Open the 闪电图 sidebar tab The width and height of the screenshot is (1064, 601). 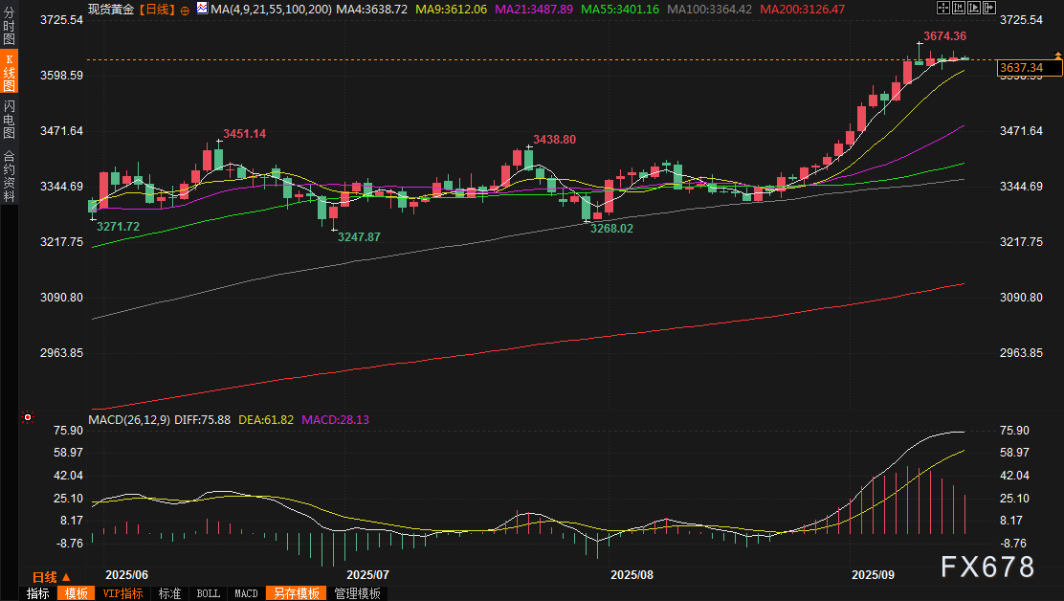tap(9, 119)
